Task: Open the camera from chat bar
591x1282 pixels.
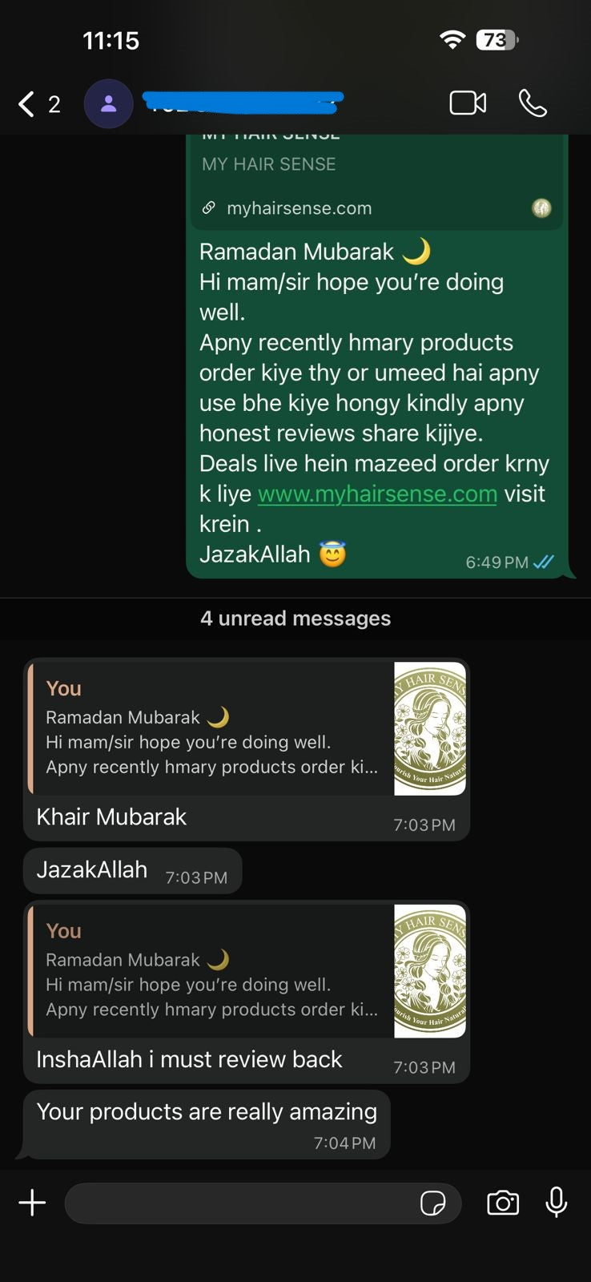Action: click(503, 1203)
